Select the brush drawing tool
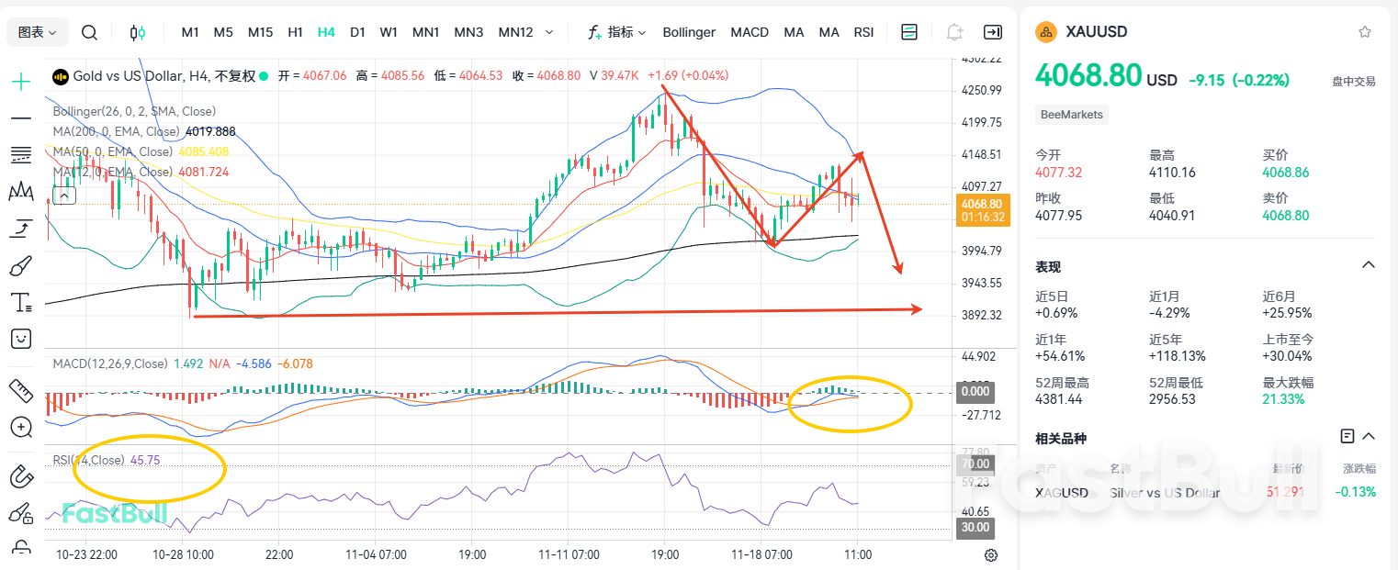Screen dimensions: 1398x570 [x=20, y=264]
